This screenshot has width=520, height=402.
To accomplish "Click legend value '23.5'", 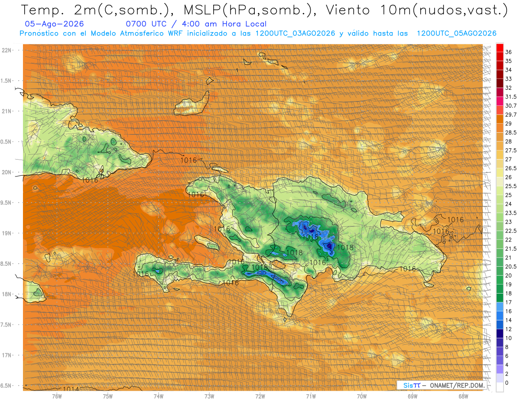I will tap(511, 213).
